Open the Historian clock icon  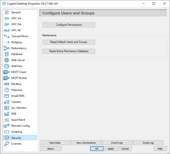tap(6, 90)
